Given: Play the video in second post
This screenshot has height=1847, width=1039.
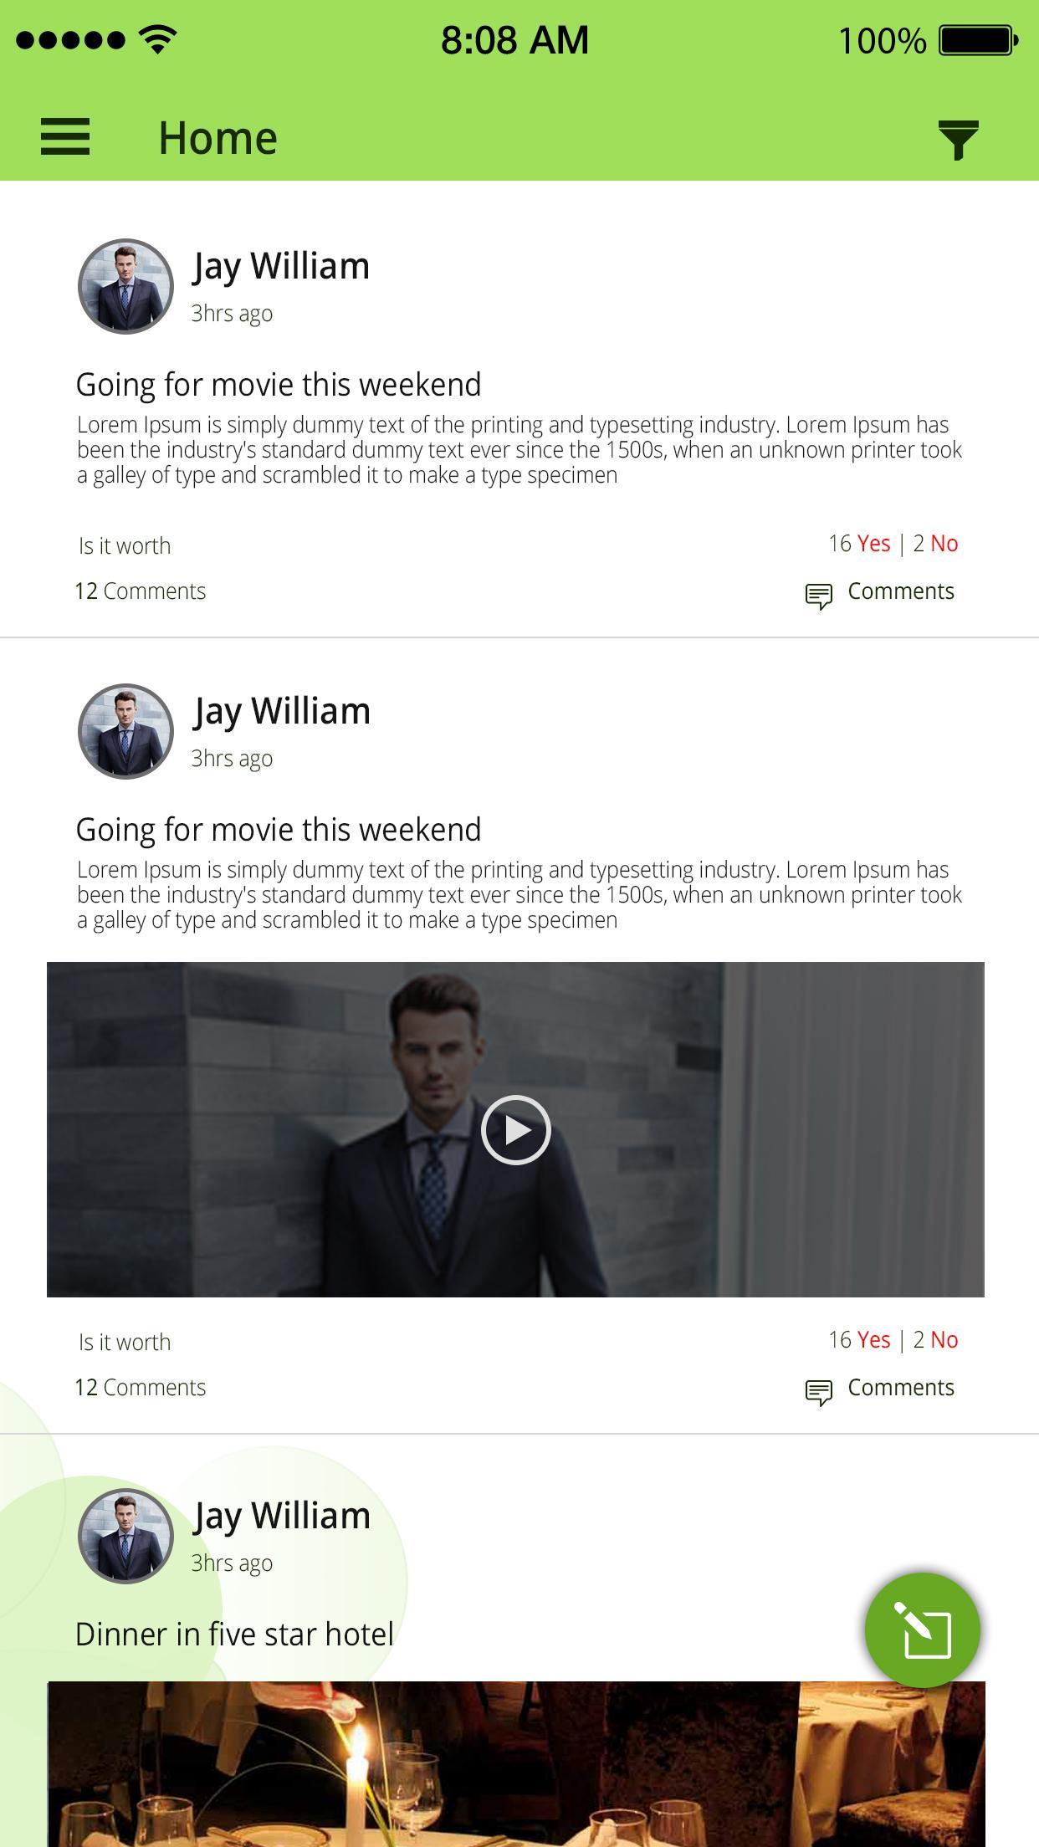Looking at the screenshot, I should point(516,1129).
